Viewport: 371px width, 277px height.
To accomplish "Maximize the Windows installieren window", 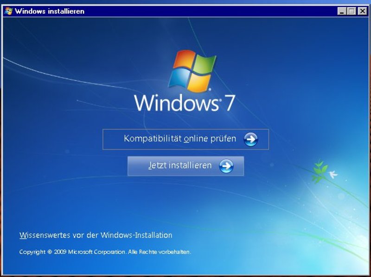I will (352, 11).
